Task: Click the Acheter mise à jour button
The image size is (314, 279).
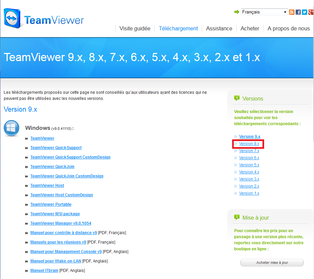Action: coord(272,262)
